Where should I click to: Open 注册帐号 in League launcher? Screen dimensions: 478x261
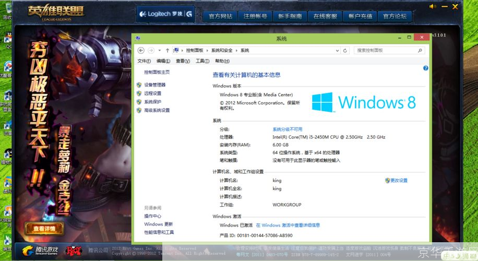pyautogui.click(x=255, y=17)
